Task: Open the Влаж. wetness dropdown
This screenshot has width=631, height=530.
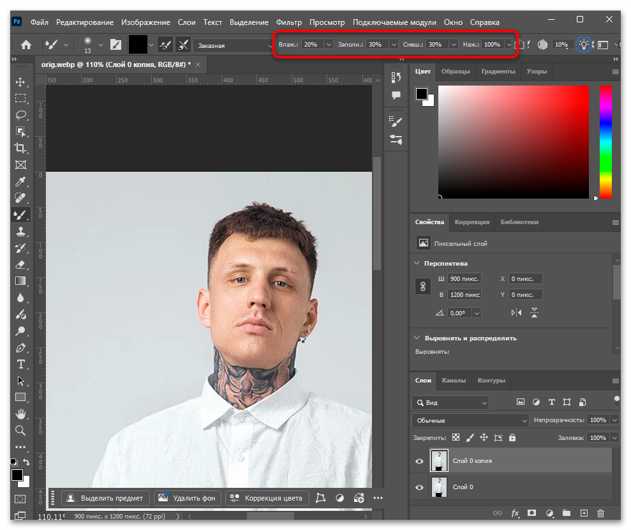Action: [x=329, y=44]
